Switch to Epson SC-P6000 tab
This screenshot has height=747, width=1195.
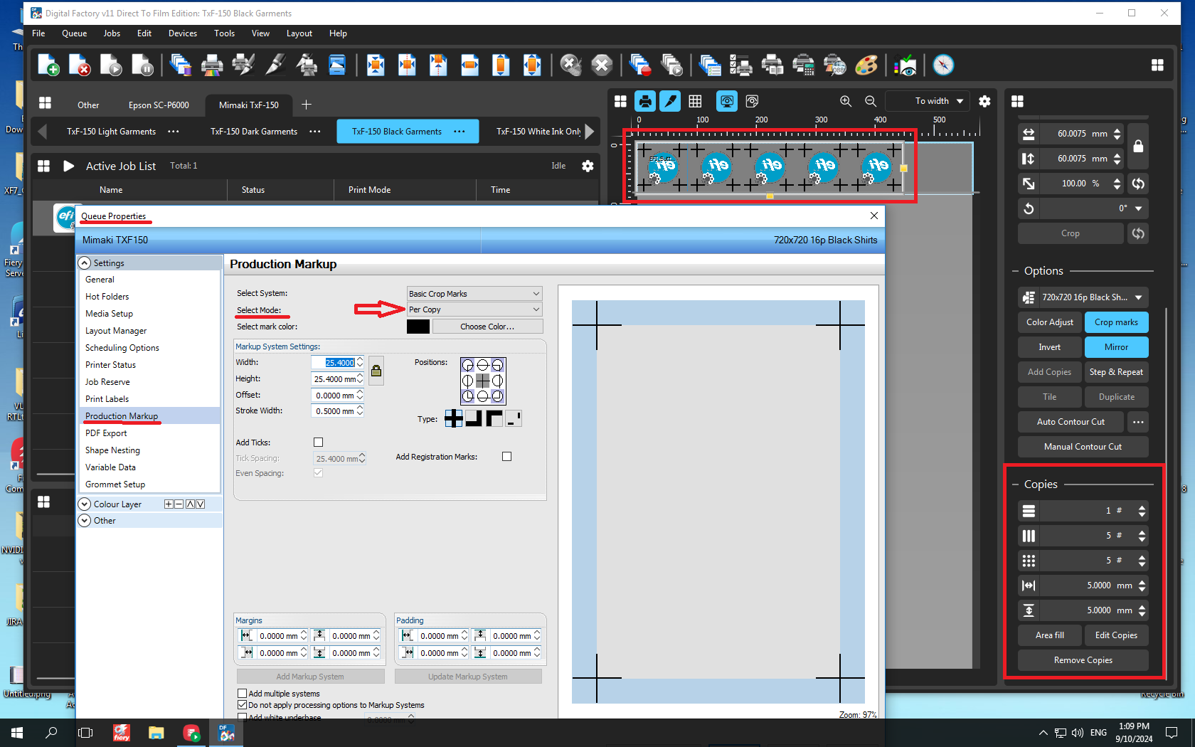(159, 105)
